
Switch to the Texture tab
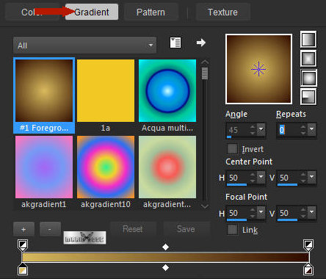coord(222,12)
